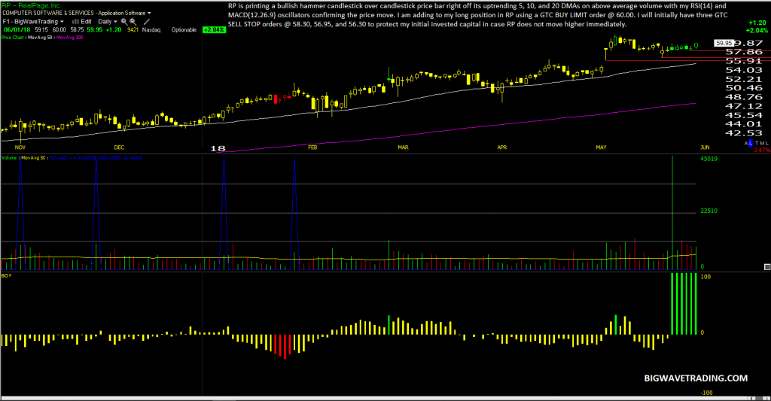Open the Daily timeframe dropdown
The height and width of the screenshot is (401, 771).
[108, 22]
